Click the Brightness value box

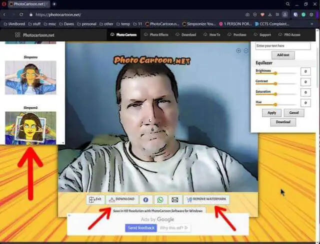[x=305, y=71]
